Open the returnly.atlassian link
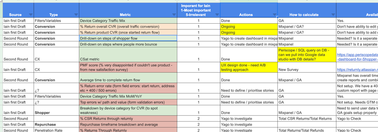Image resolution: width=378 pixels, height=132 pixels. (x=357, y=70)
